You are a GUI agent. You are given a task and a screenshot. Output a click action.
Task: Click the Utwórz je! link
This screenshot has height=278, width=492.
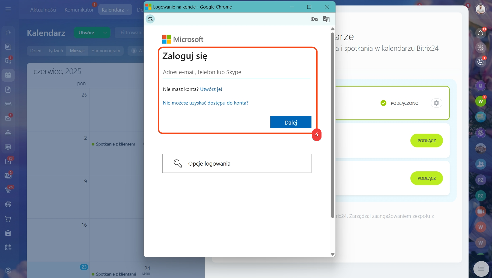[211, 89]
